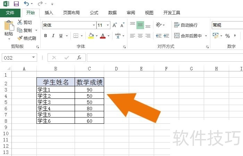Expand the 粘贴 paste options arrow
The height and width of the screenshot is (156, 243).
click(9, 39)
